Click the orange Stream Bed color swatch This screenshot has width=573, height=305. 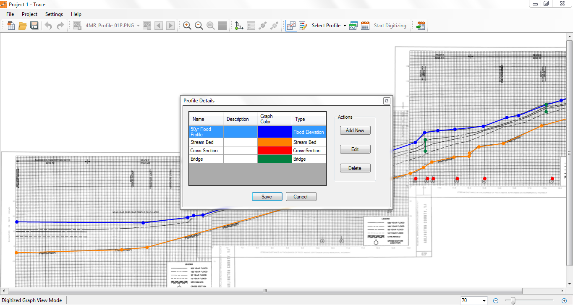pos(275,142)
